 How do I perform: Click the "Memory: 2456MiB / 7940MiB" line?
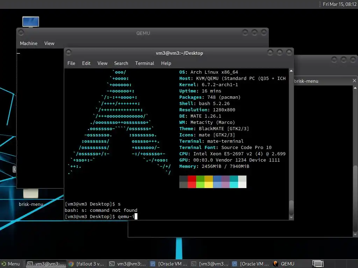(214, 166)
